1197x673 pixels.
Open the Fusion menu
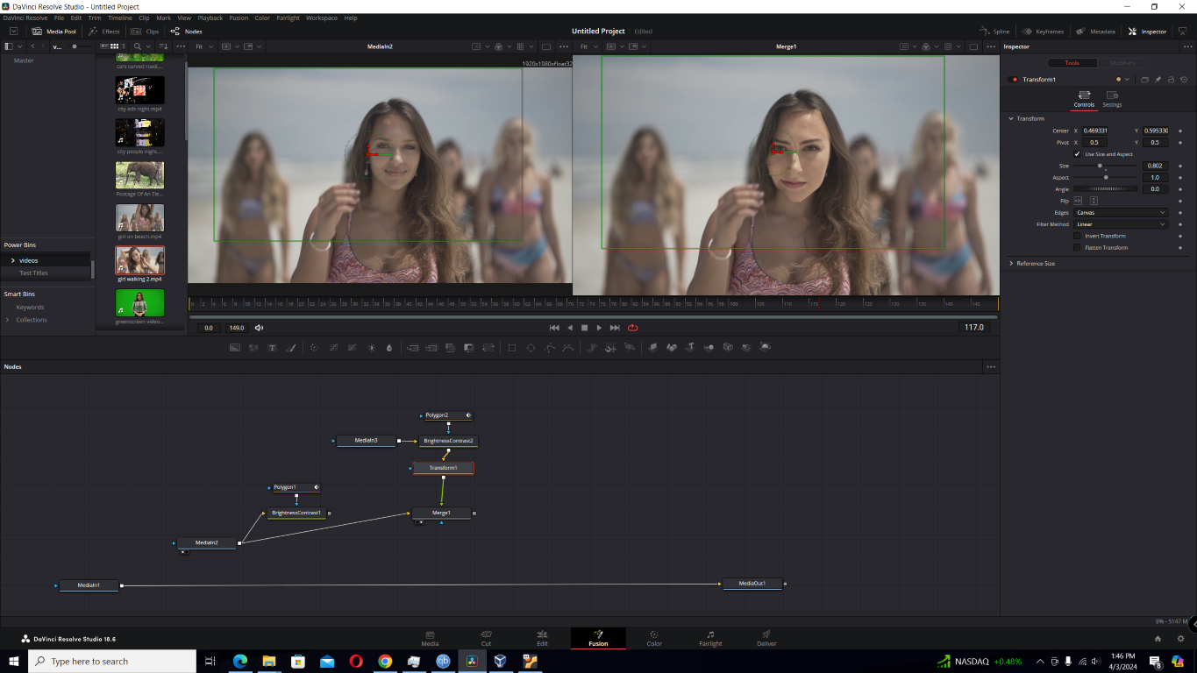click(239, 18)
